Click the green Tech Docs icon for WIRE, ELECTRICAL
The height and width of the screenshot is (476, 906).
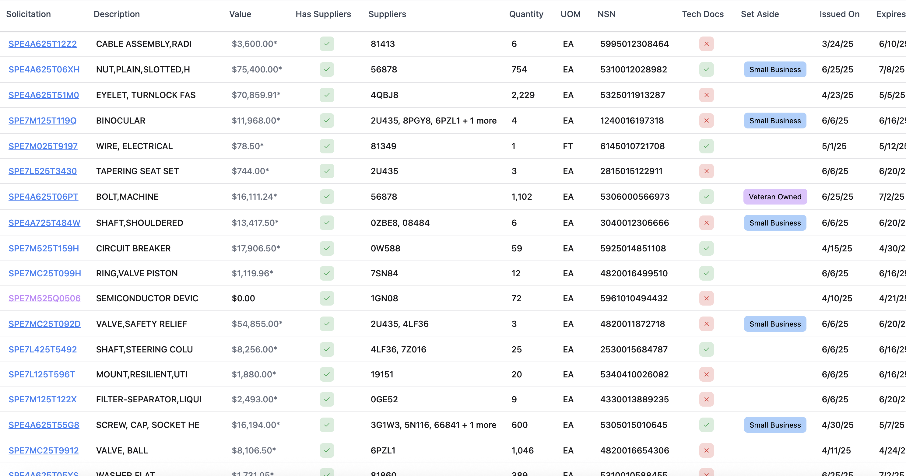click(707, 146)
